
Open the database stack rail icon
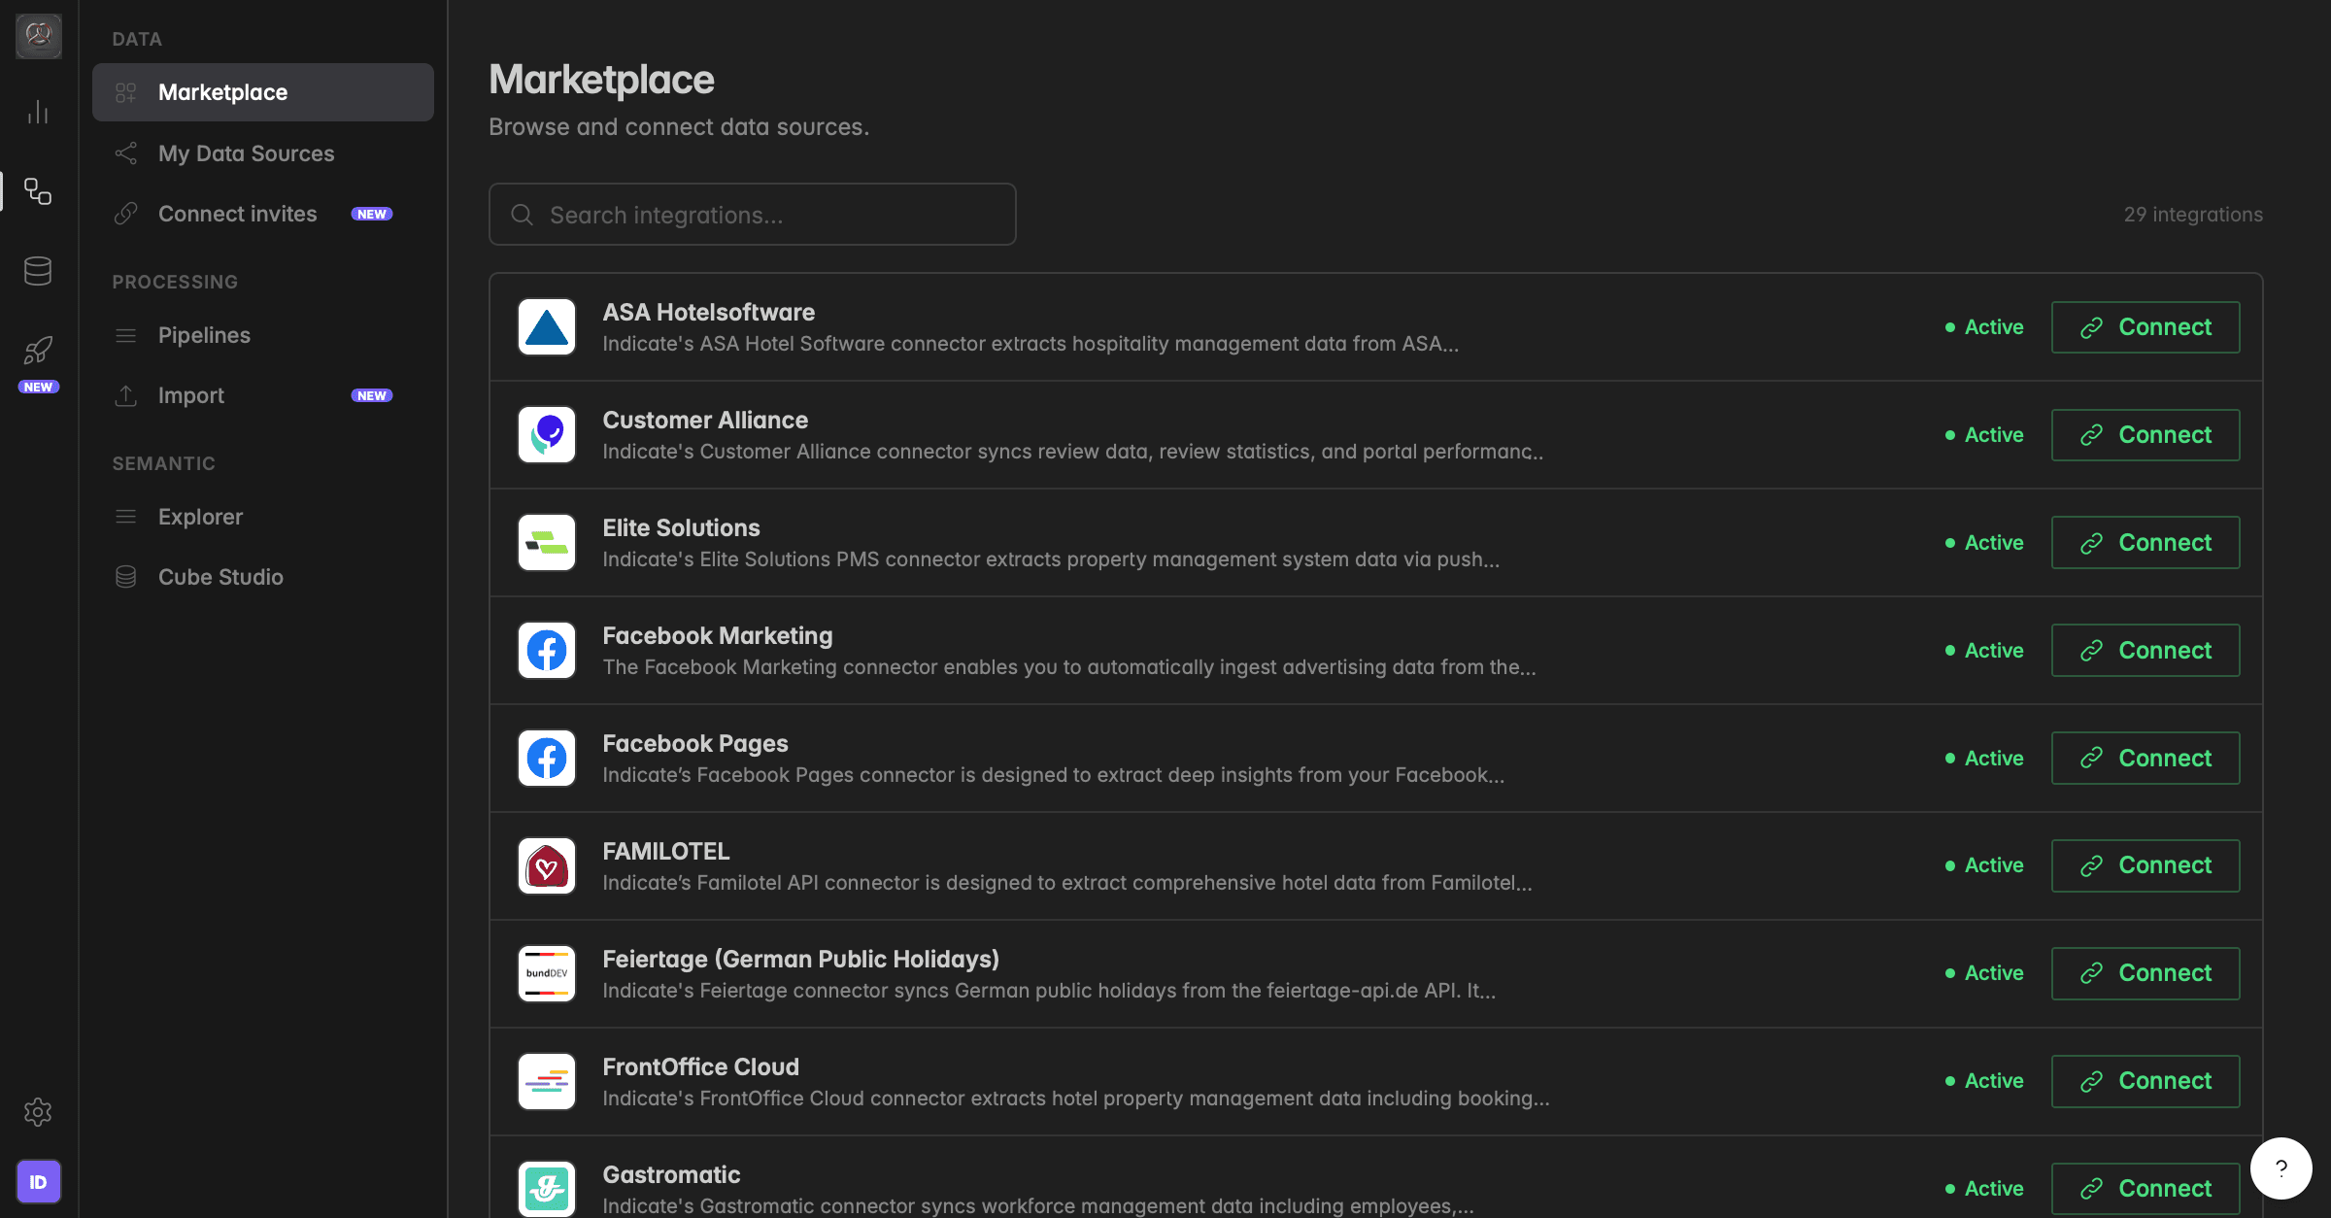38,271
